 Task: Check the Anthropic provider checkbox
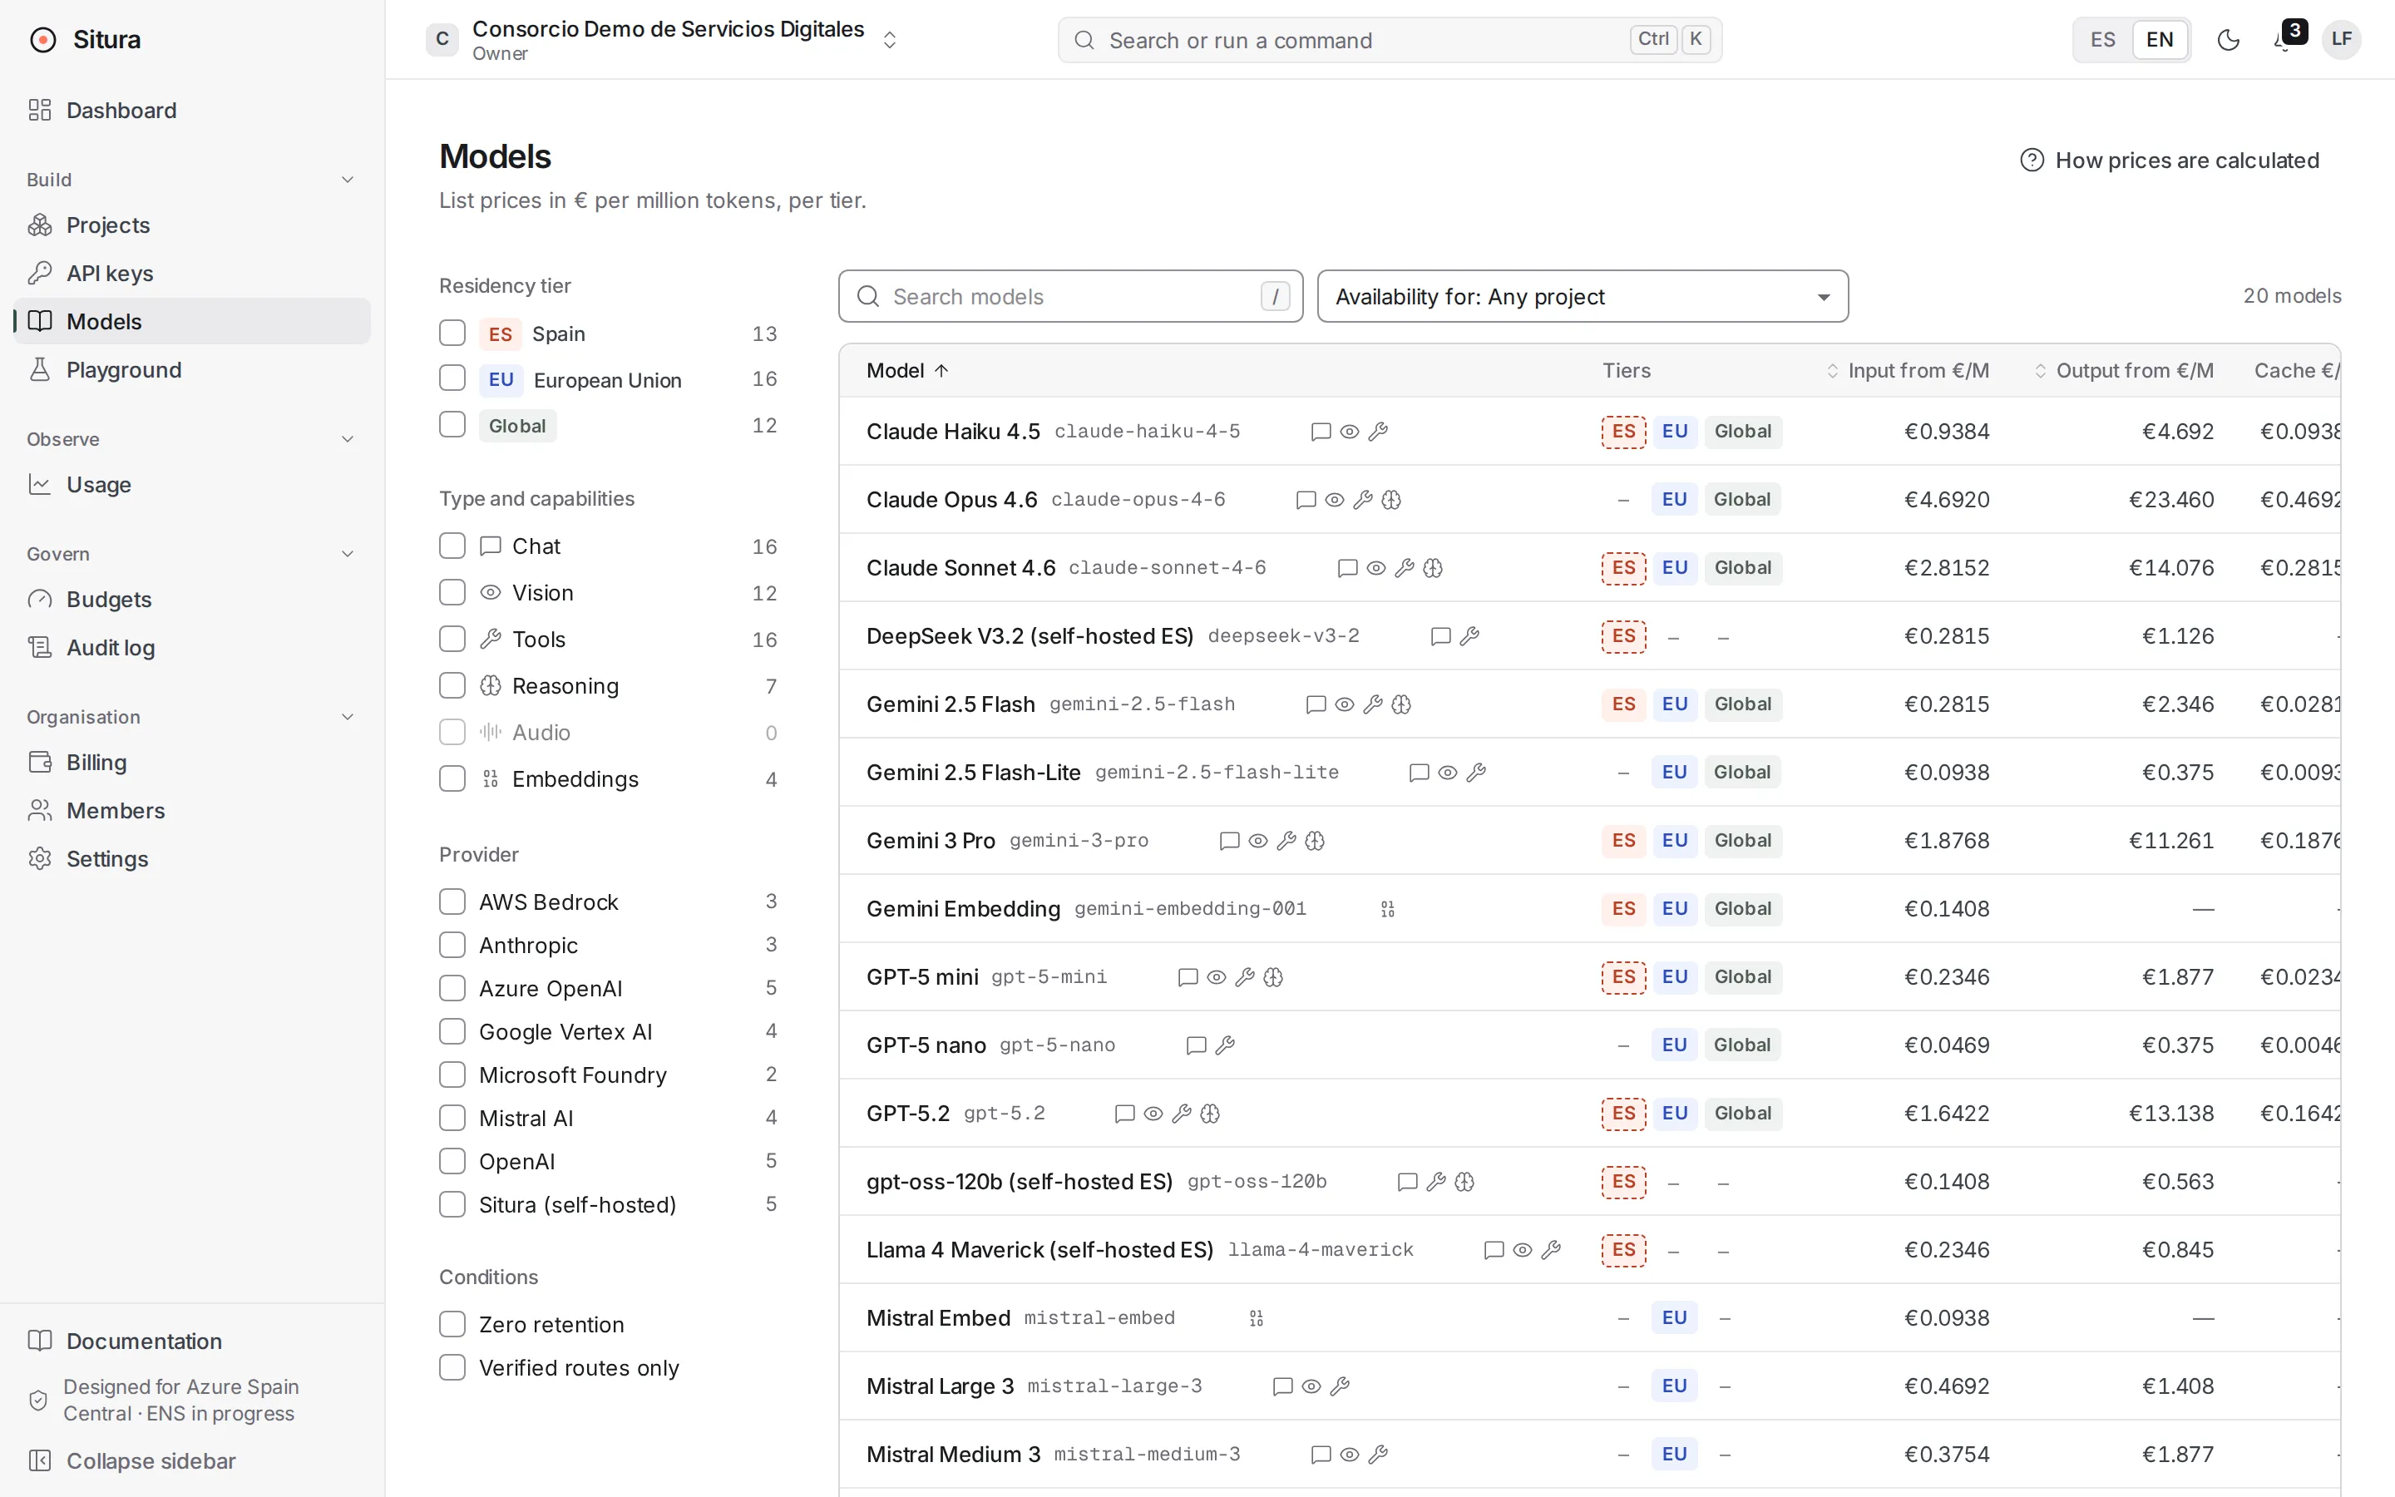[x=452, y=945]
